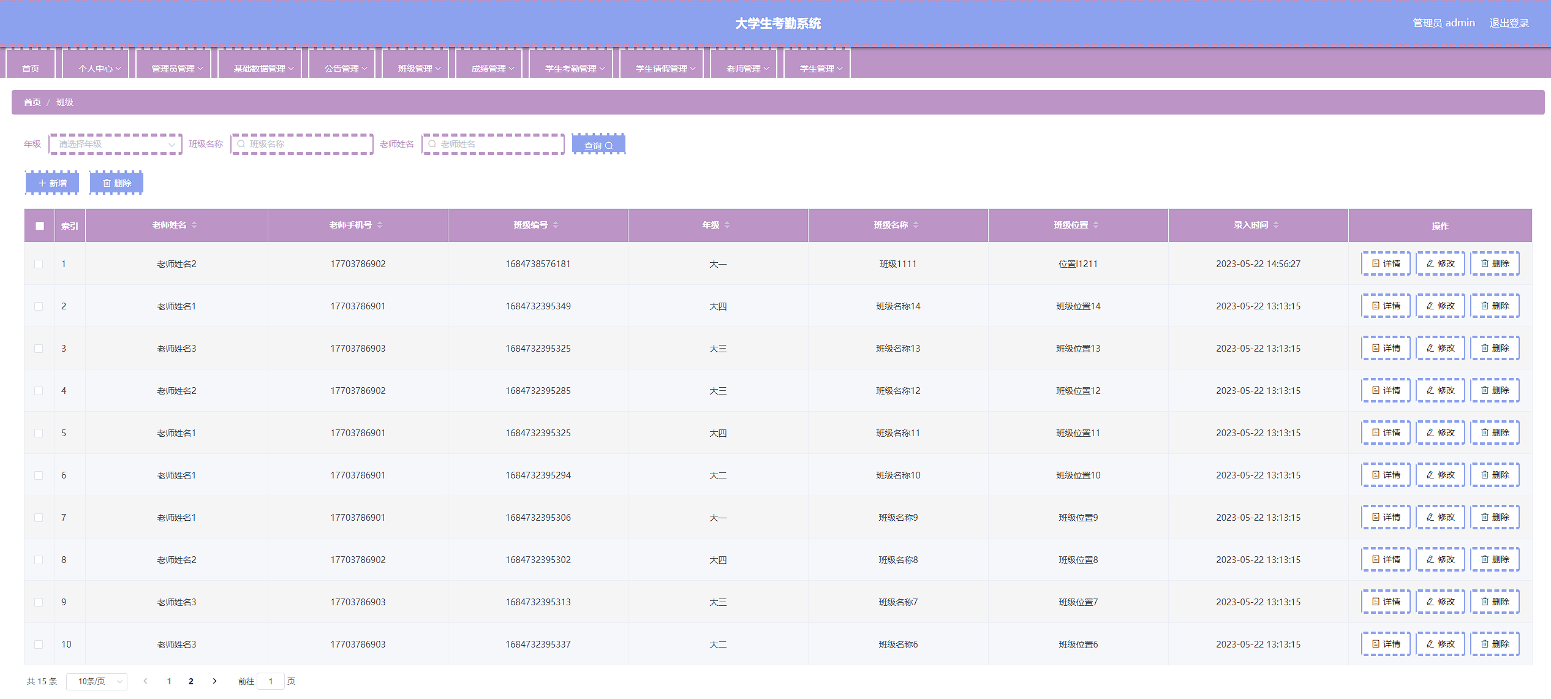Viewport: 1551px width, 699px height.
Task: Expand the 班级管理 menu
Action: (419, 69)
